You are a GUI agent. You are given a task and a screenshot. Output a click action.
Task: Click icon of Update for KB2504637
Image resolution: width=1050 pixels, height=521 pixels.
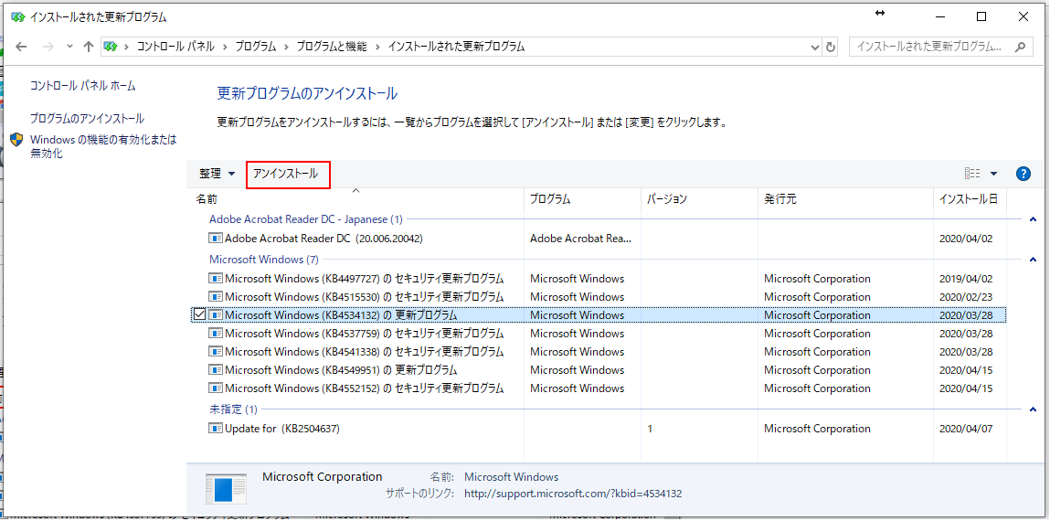pyautogui.click(x=215, y=429)
